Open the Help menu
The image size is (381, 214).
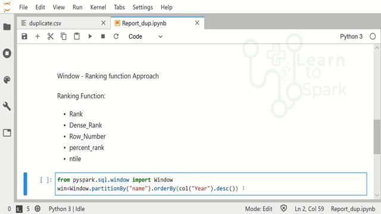tap(167, 7)
